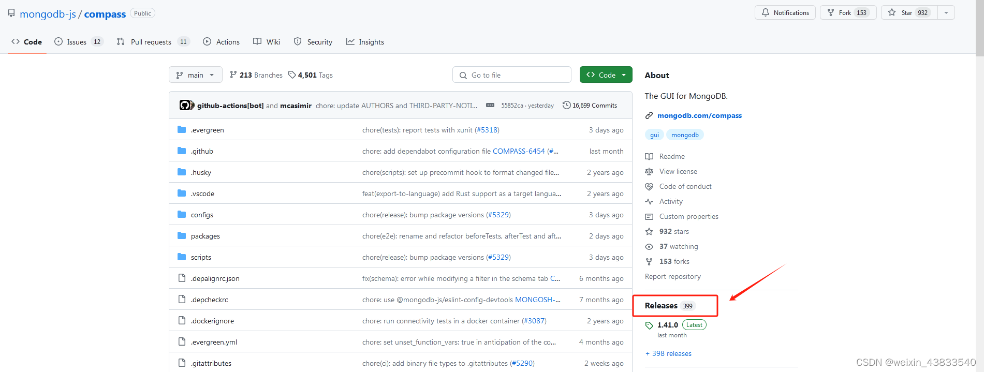Select the gui topic tag
Viewport: 984px width, 372px height.
[654, 135]
